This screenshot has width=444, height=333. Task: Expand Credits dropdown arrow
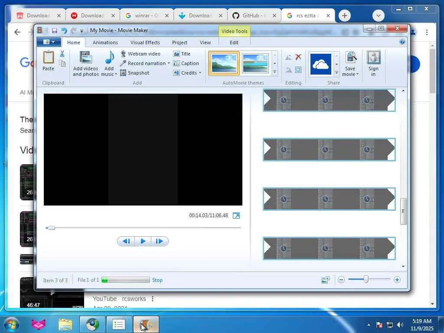coord(200,73)
